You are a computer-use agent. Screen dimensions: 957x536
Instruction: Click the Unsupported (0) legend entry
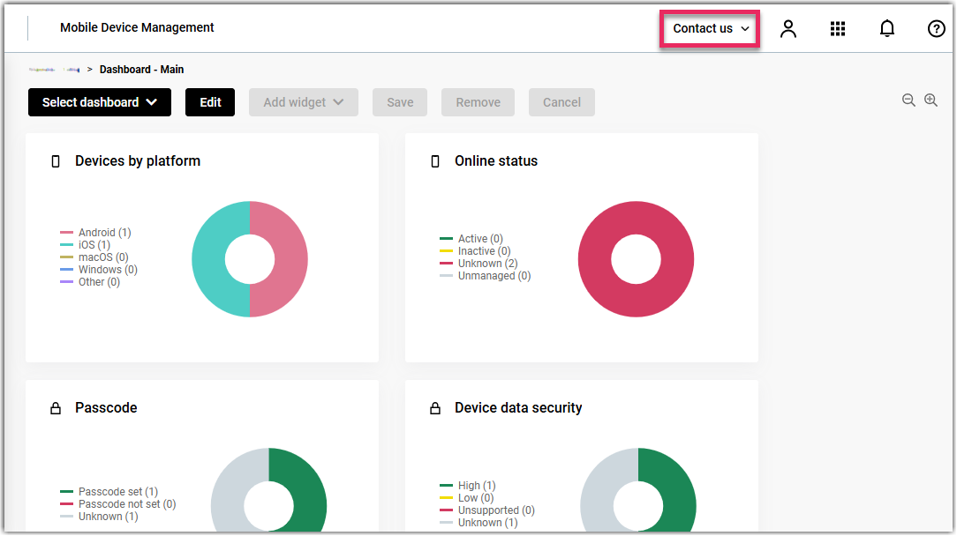click(x=487, y=510)
